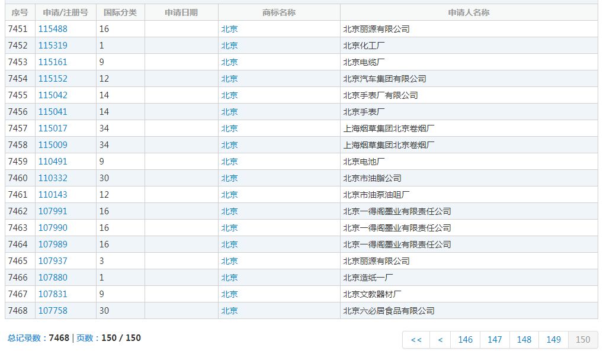The width and height of the screenshot is (603, 351).
Task: Open registration number 115161
Action: (53, 62)
